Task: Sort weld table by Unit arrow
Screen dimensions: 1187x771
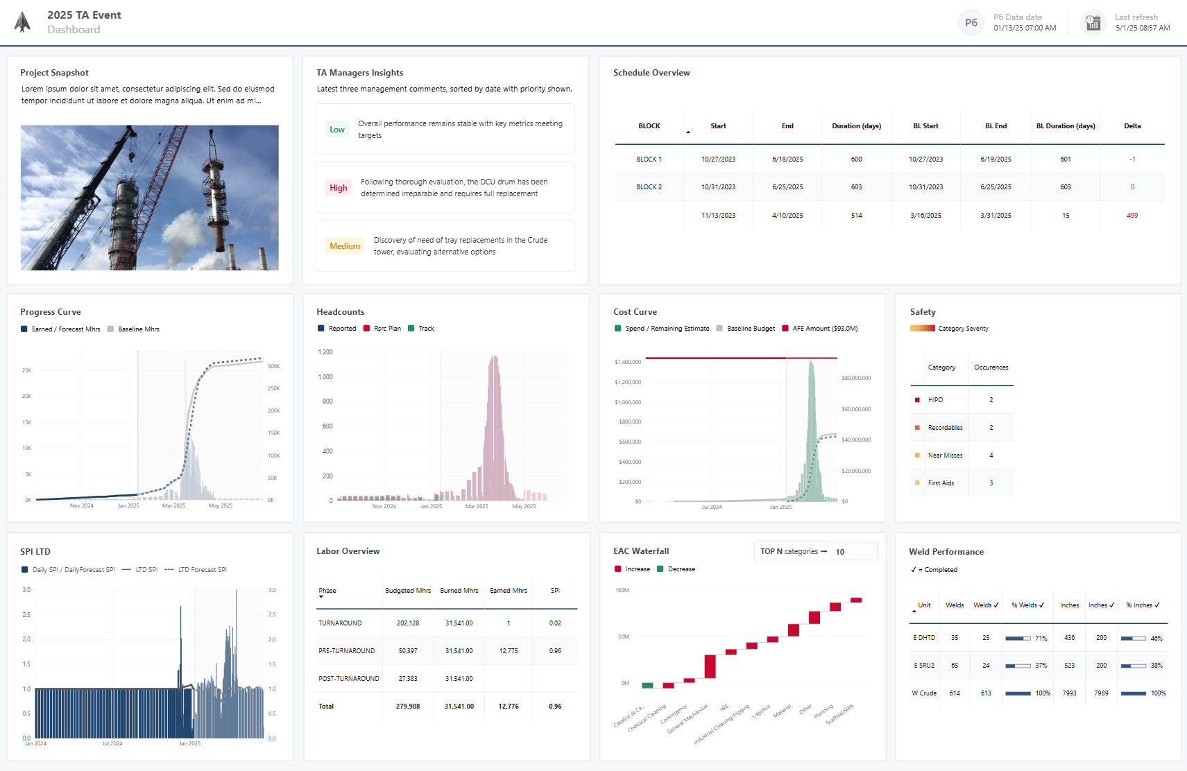Action: [914, 612]
